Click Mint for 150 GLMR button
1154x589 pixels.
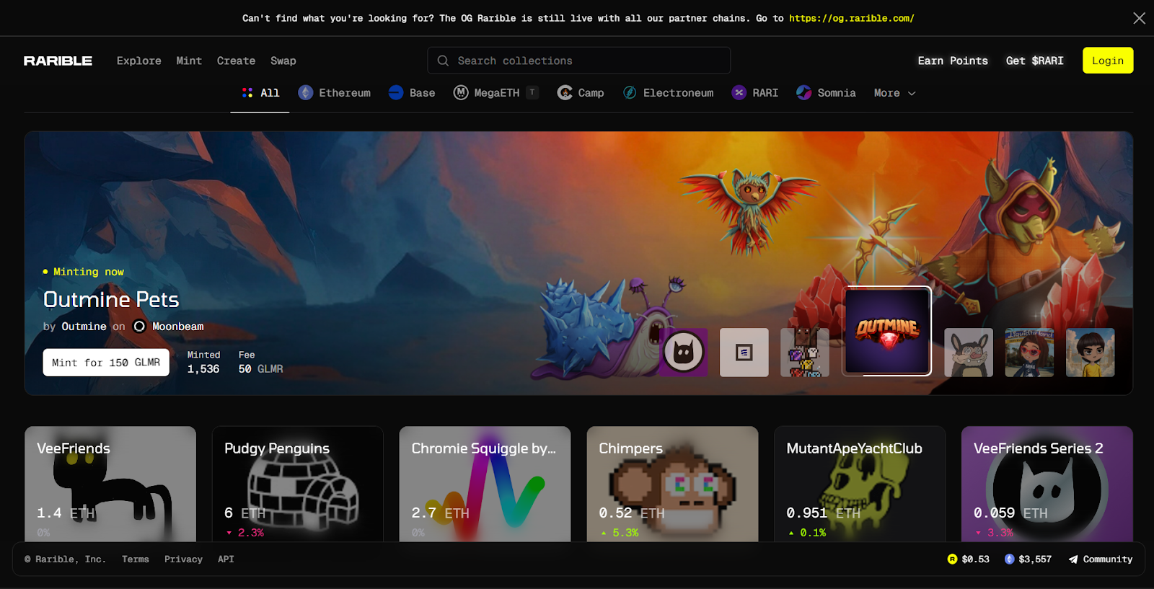pos(106,363)
